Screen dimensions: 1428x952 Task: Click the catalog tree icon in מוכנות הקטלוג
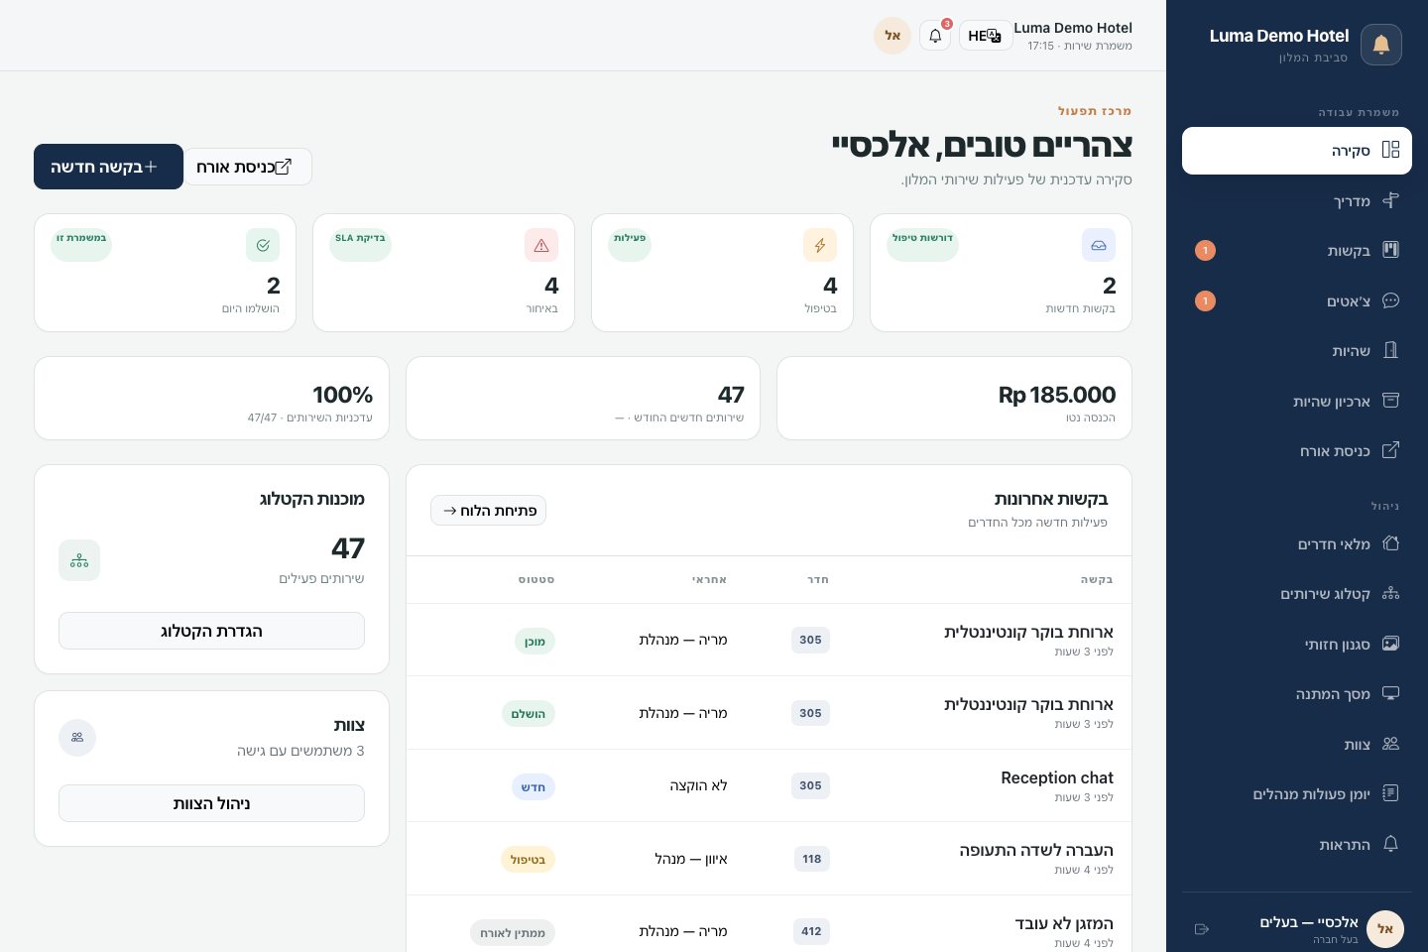click(79, 560)
